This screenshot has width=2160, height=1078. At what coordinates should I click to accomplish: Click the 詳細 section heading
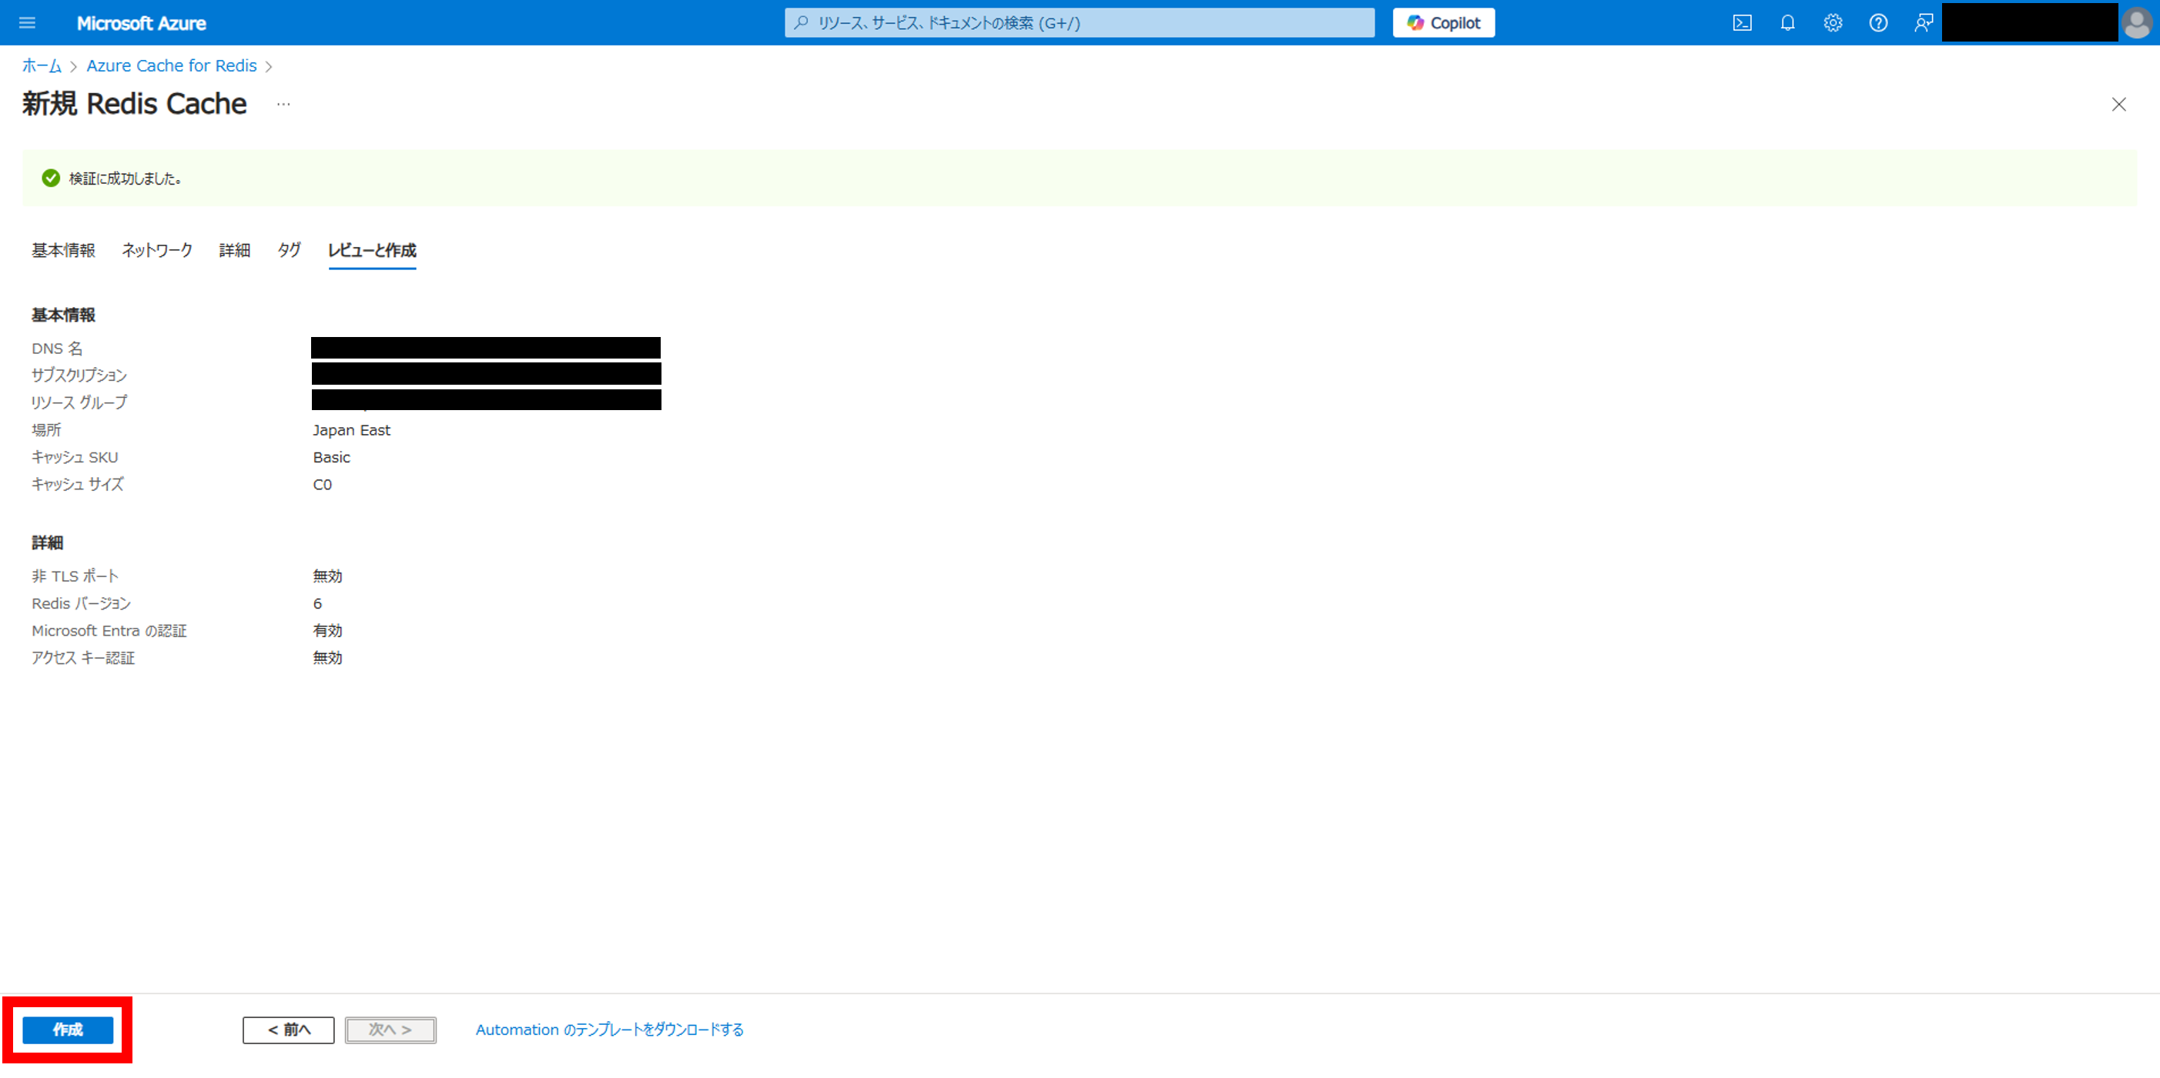pos(47,542)
